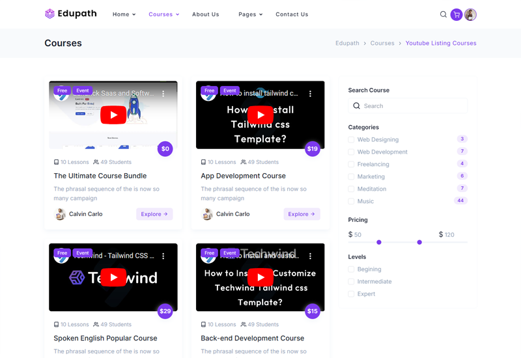521x358 pixels.
Task: Expand the Home dropdown menu
Action: click(x=124, y=14)
